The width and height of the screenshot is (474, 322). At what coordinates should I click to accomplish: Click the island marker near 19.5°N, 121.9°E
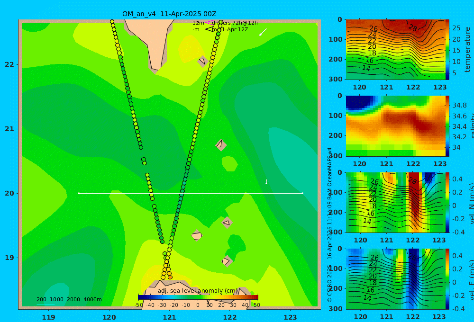pos(227,223)
